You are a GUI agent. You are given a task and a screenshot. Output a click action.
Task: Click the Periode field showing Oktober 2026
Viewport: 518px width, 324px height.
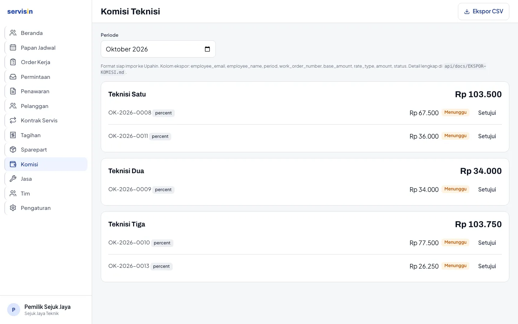158,49
